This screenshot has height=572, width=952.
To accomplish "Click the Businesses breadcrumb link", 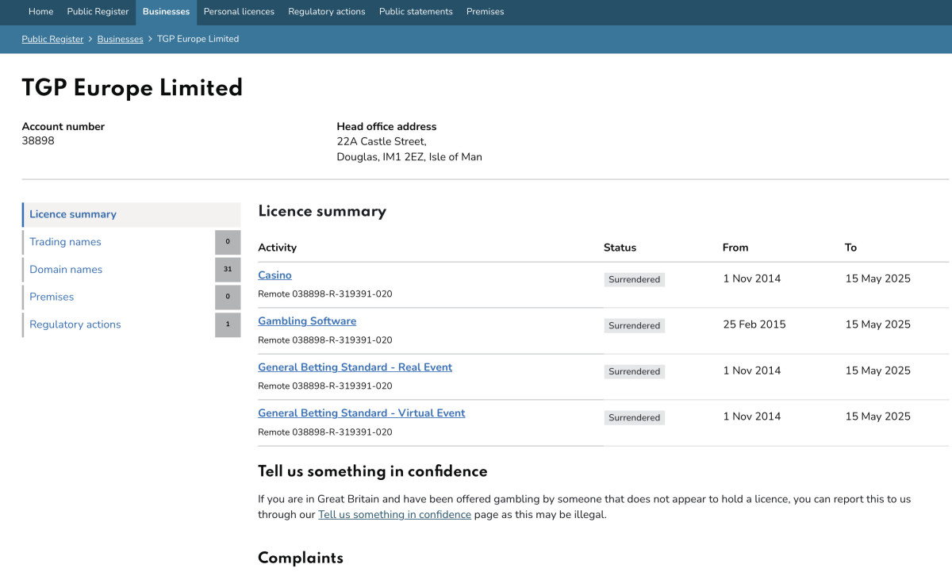I will pyautogui.click(x=120, y=39).
